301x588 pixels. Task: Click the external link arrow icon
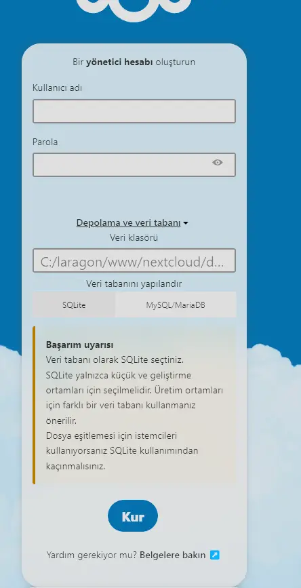pos(214,555)
